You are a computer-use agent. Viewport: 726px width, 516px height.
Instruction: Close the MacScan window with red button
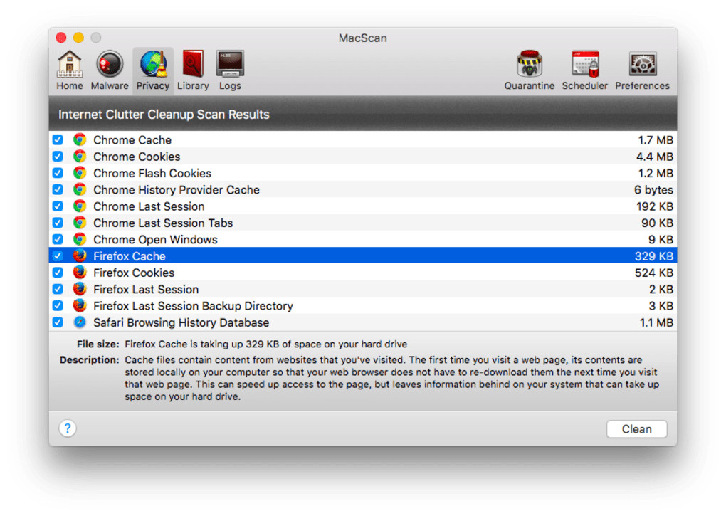[x=61, y=38]
